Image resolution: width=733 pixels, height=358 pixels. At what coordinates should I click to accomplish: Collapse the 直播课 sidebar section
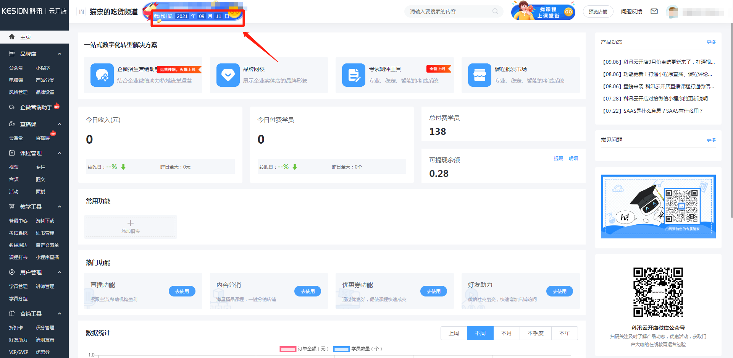pyautogui.click(x=60, y=124)
